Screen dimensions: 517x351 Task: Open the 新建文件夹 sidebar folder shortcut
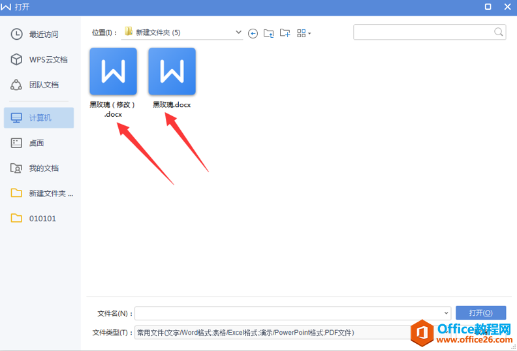[x=39, y=193]
